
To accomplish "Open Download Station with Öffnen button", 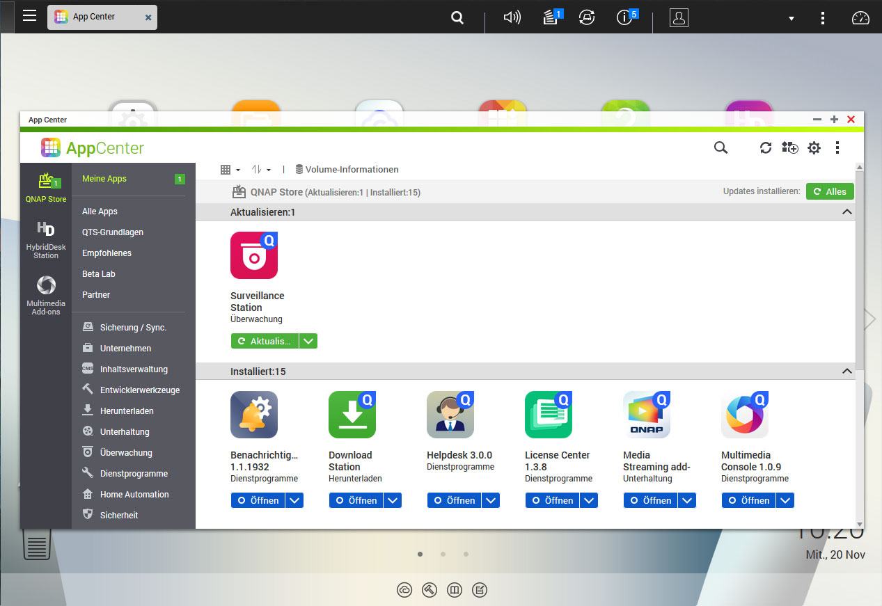I will tap(356, 500).
